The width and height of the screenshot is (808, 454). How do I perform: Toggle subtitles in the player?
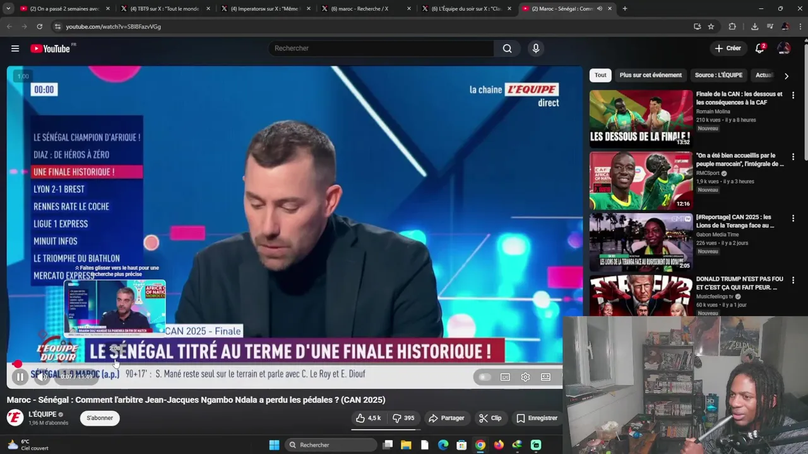tap(505, 377)
